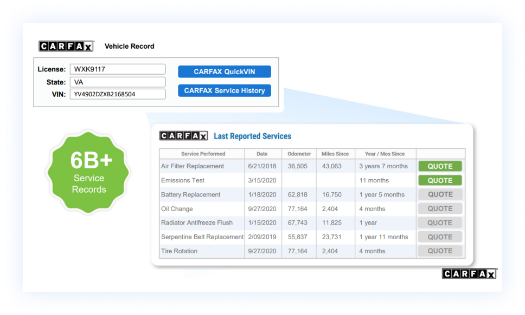Select the date 1/15/2020
Image resolution: width=525 pixels, height=315 pixels.
pyautogui.click(x=262, y=223)
